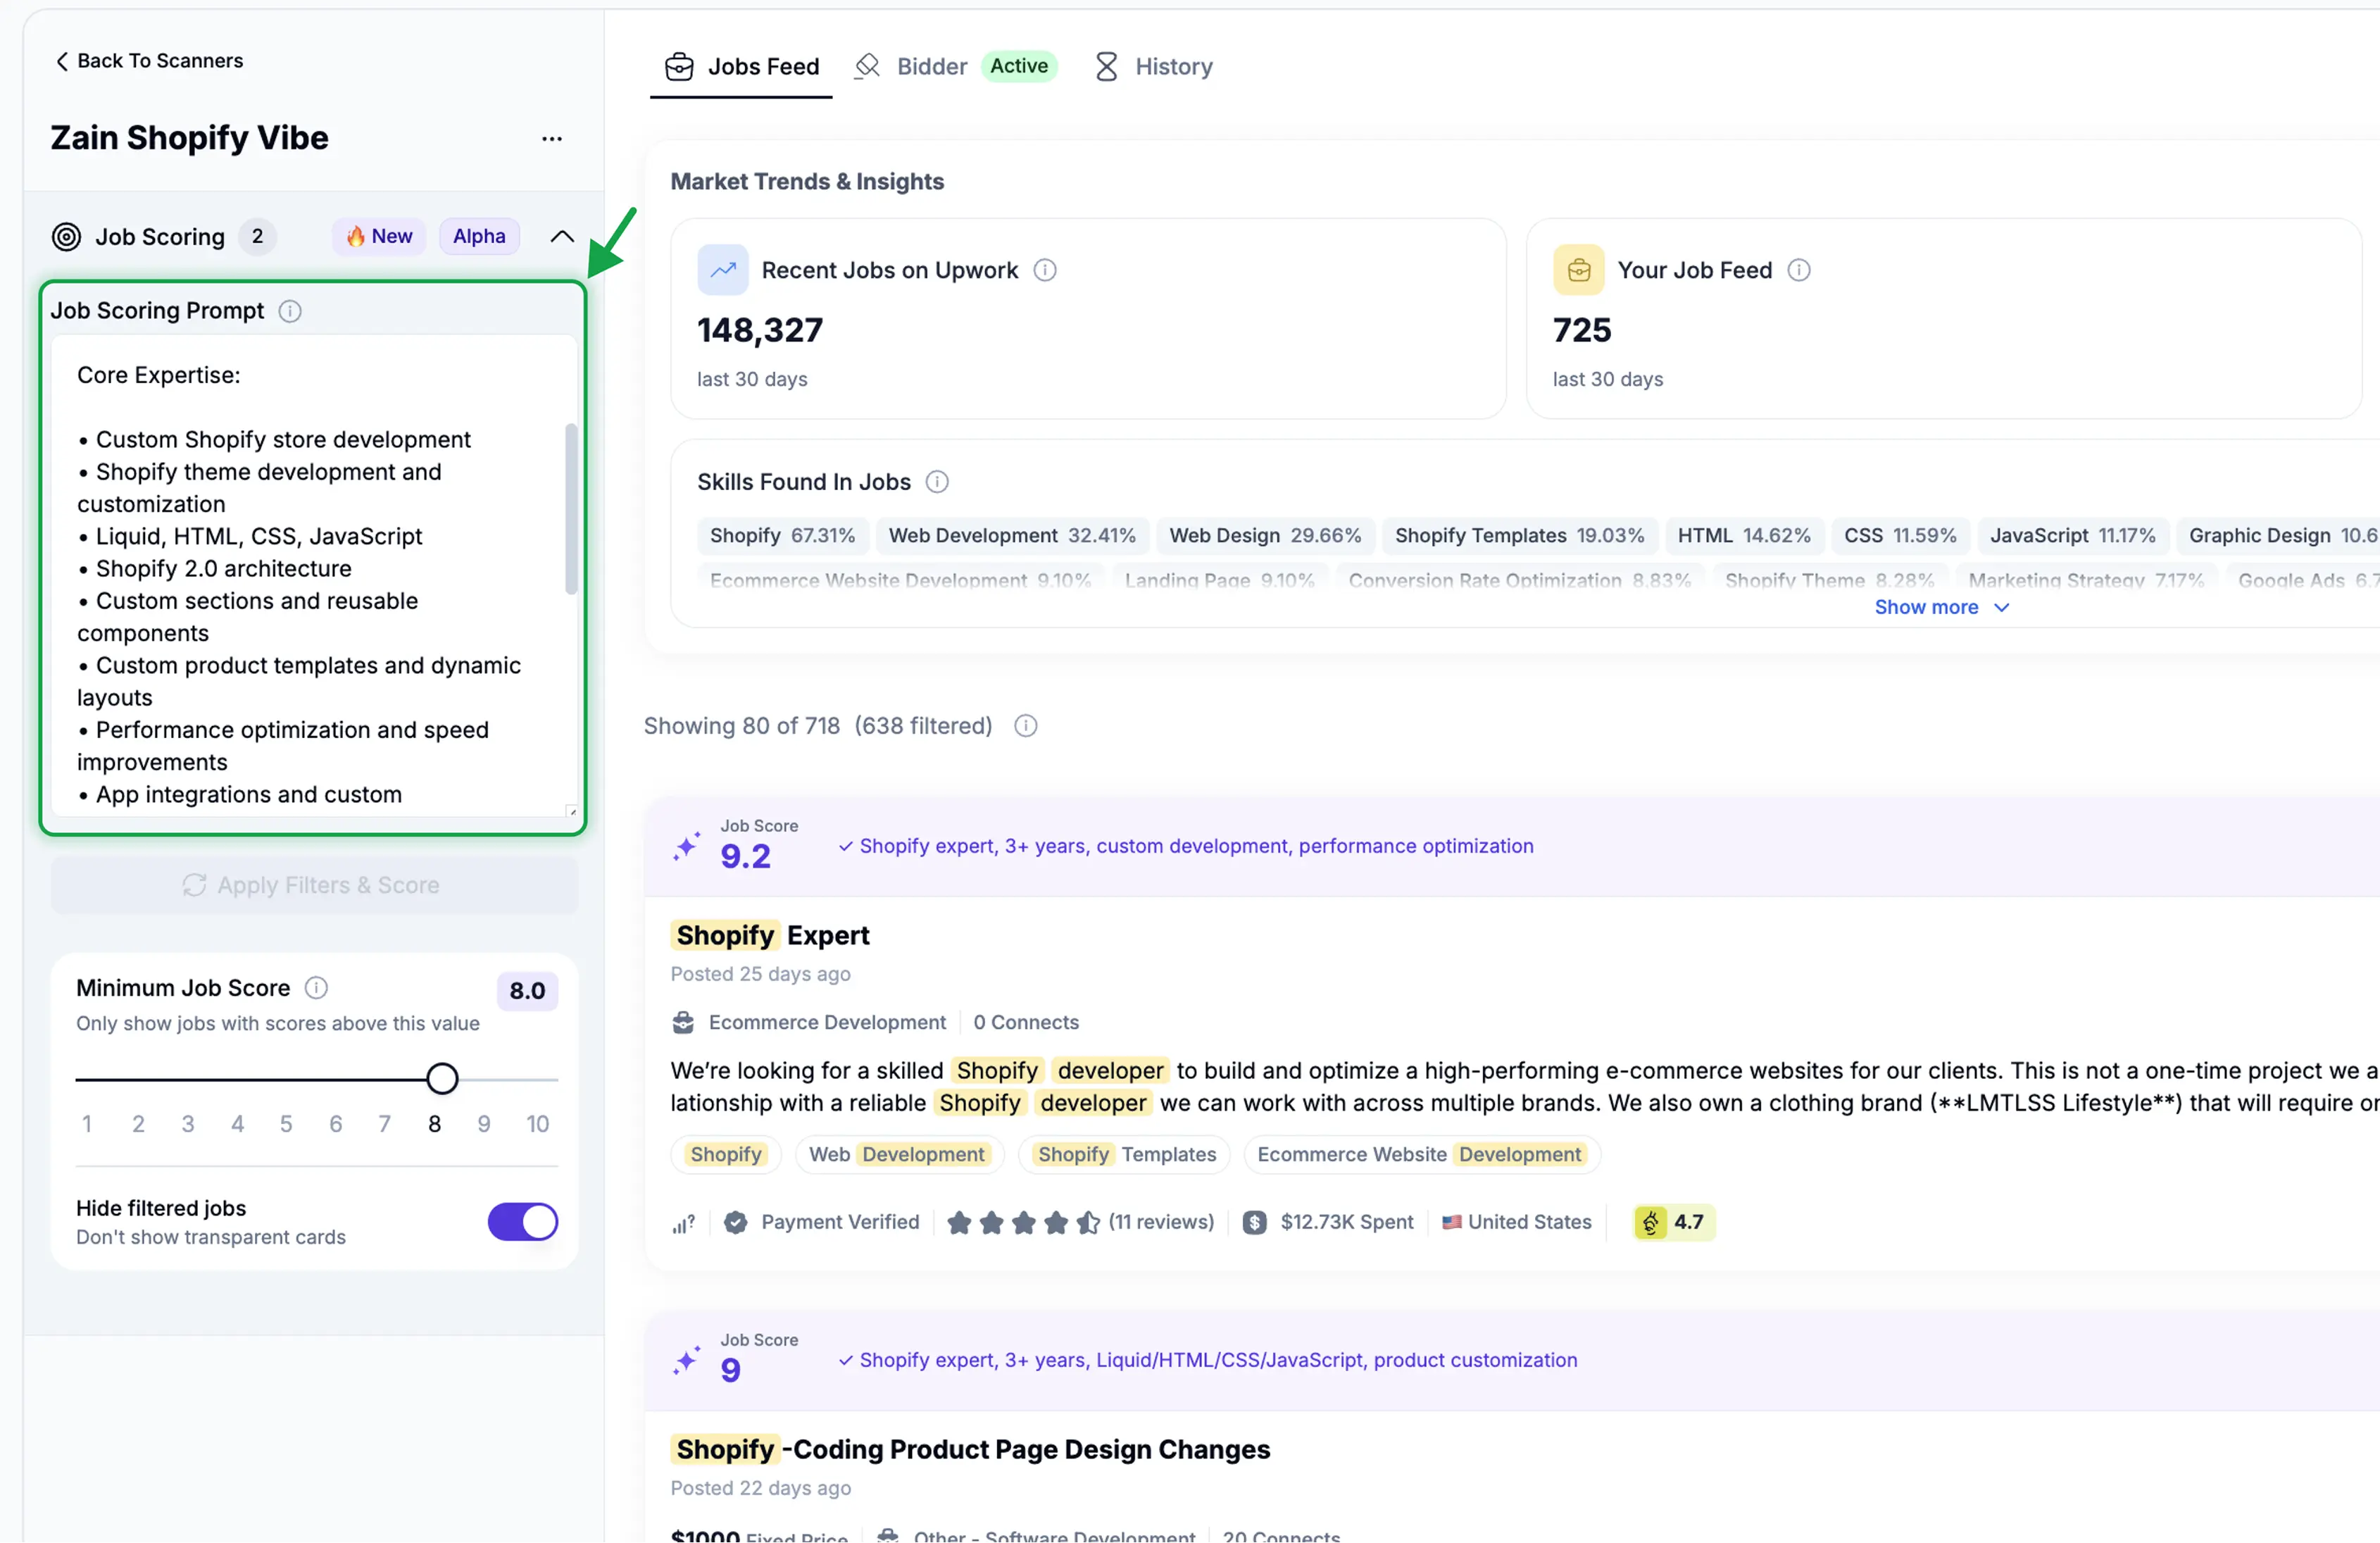2380x1543 pixels.
Task: Click info icon beside Recent Jobs on Upwork
Action: coord(1045,270)
